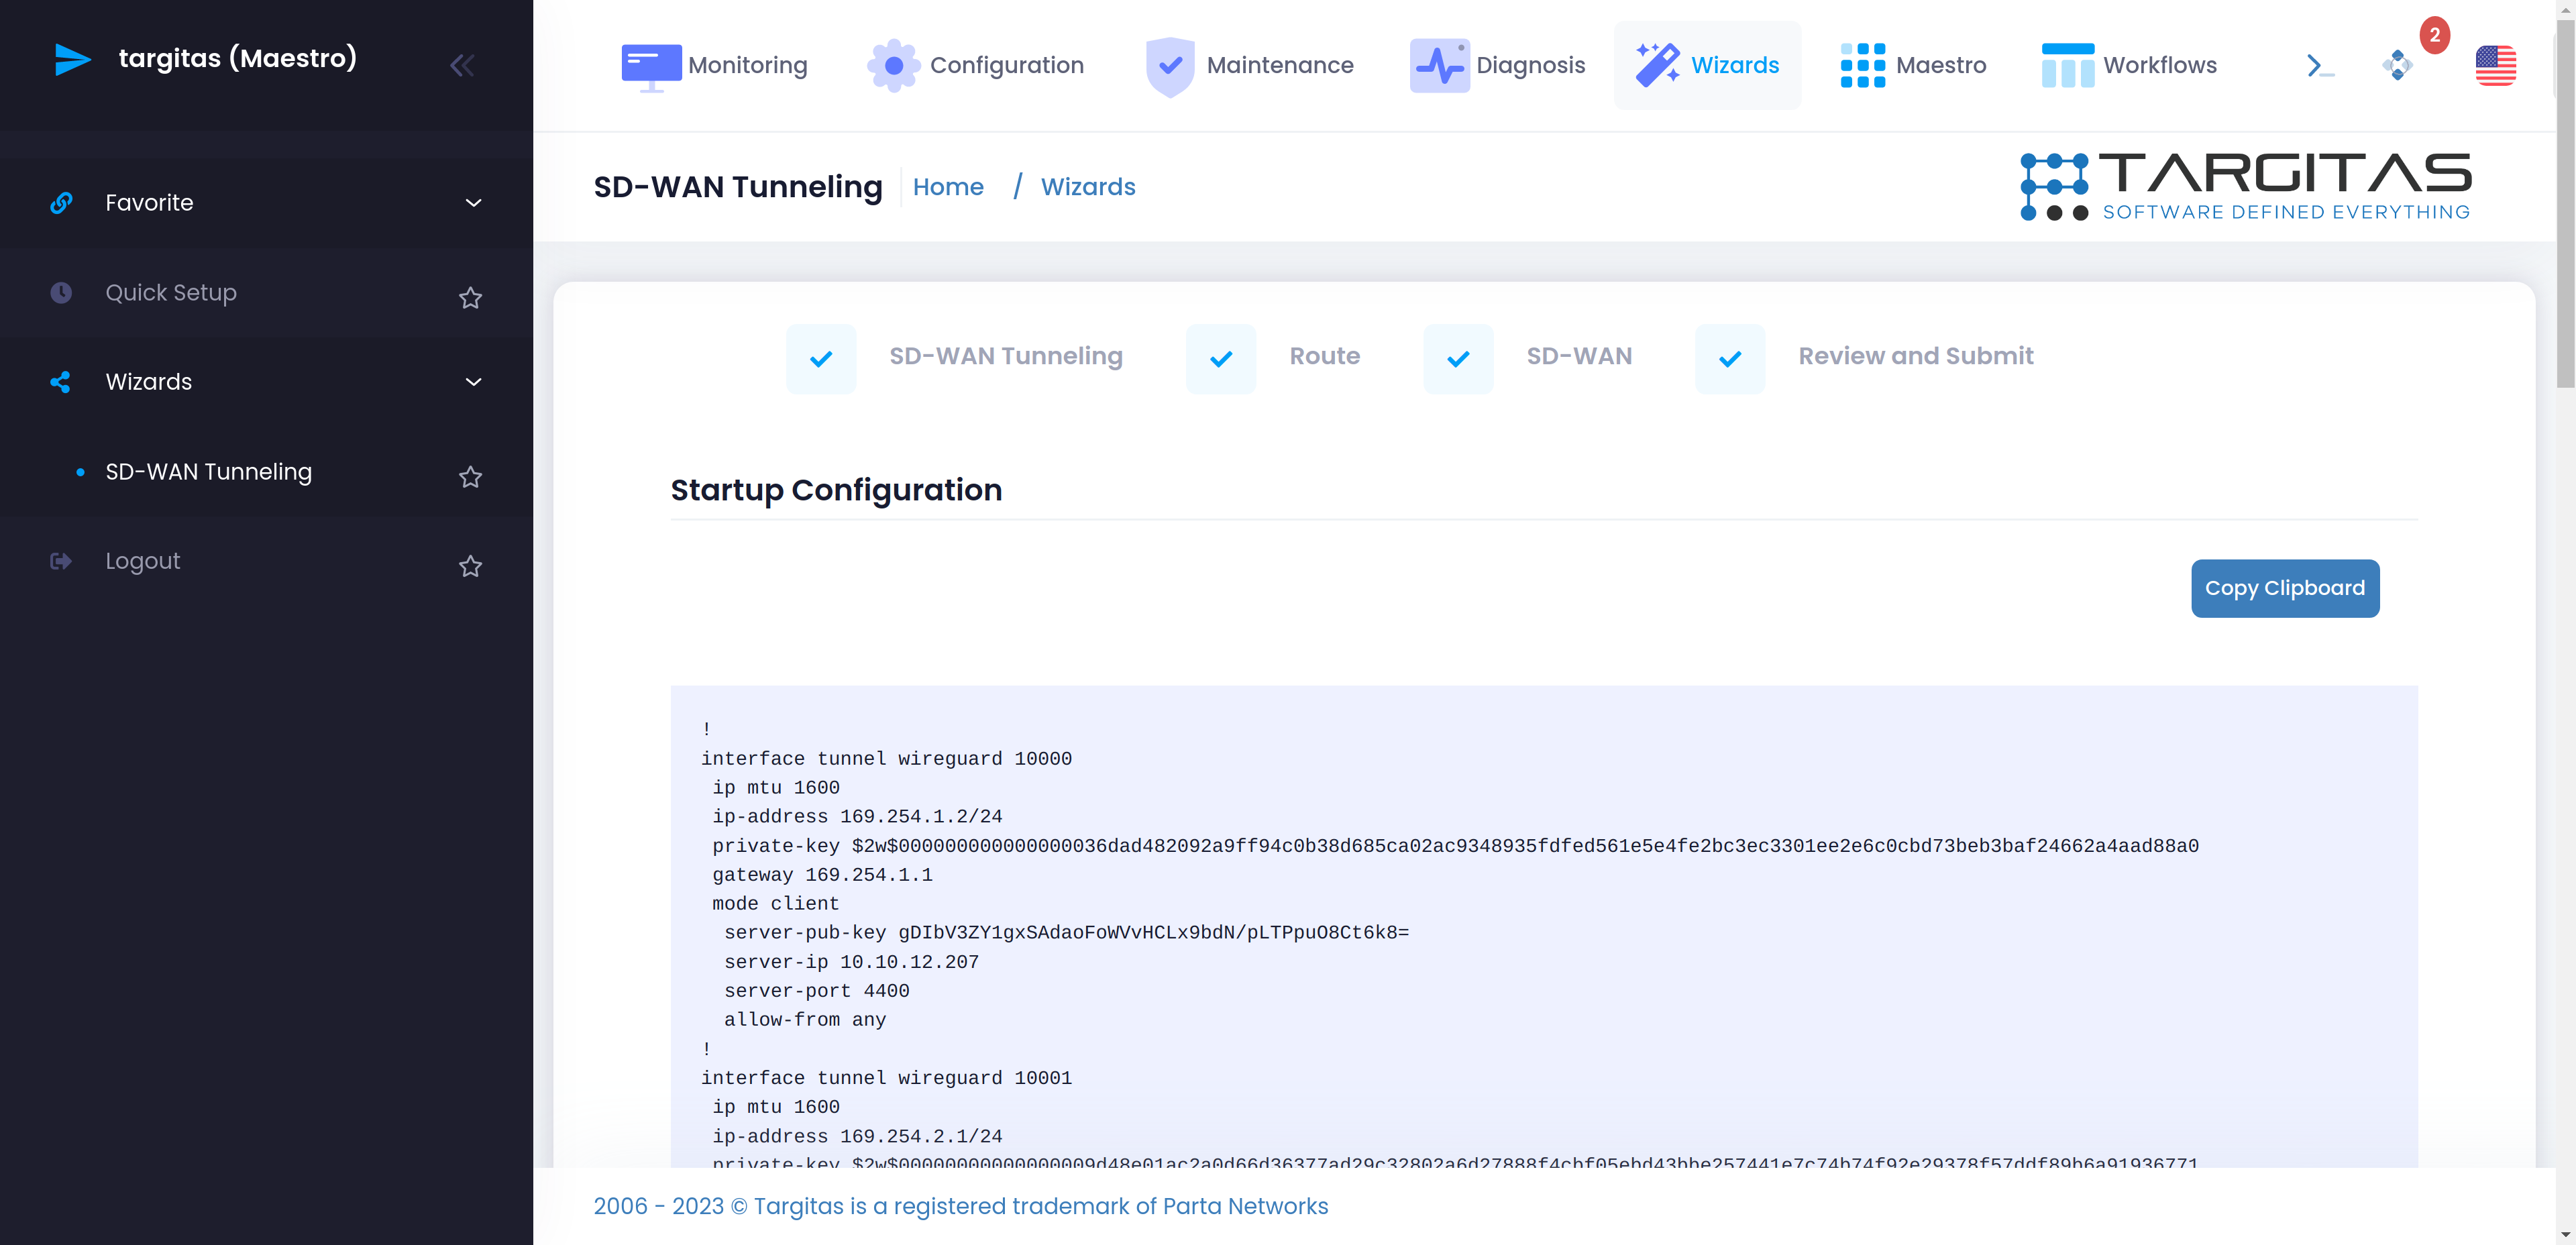Viewport: 2576px width, 1245px height.
Task: Click the Diagnosis navigation icon
Action: click(x=1439, y=64)
